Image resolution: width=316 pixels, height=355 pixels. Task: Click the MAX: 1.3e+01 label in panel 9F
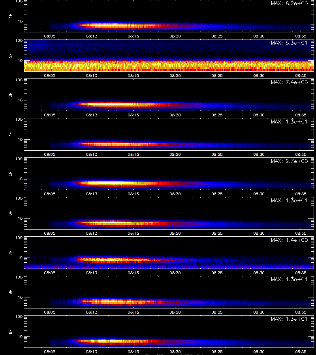coord(289,319)
